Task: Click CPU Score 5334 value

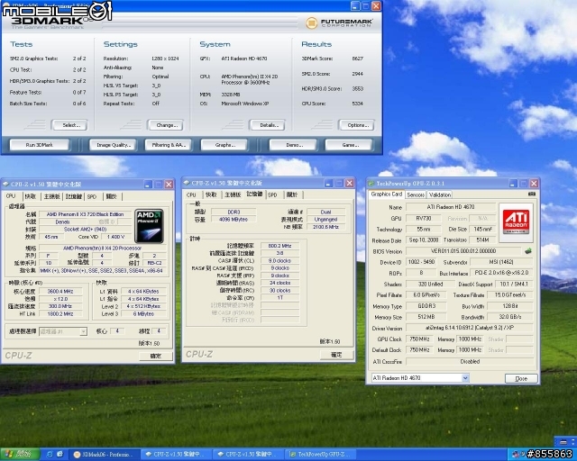Action: (x=358, y=104)
